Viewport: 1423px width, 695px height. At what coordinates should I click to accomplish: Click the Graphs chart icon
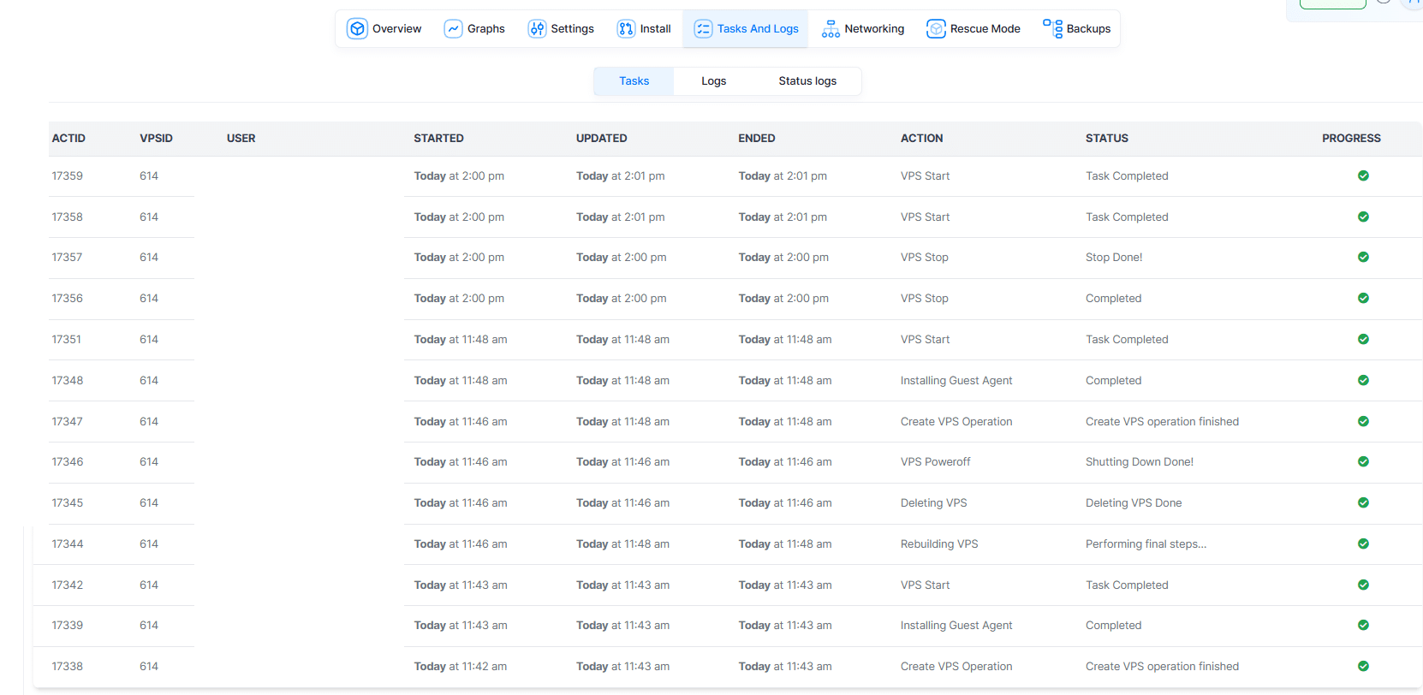click(x=453, y=29)
